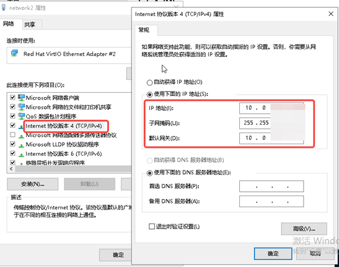Screen dimensions: 339x267
Task: Check the 退出时验证设置 checkbox
Action: (x=152, y=227)
